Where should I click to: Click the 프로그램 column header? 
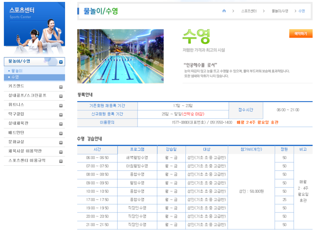tap(137, 149)
